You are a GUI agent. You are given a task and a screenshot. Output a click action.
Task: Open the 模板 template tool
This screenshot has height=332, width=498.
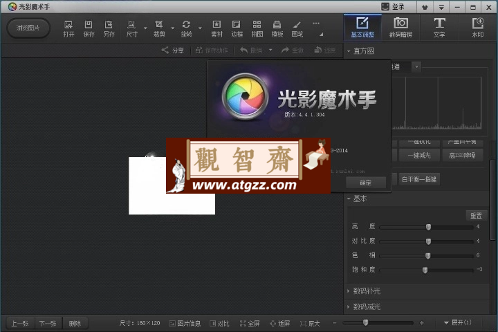coord(277,28)
